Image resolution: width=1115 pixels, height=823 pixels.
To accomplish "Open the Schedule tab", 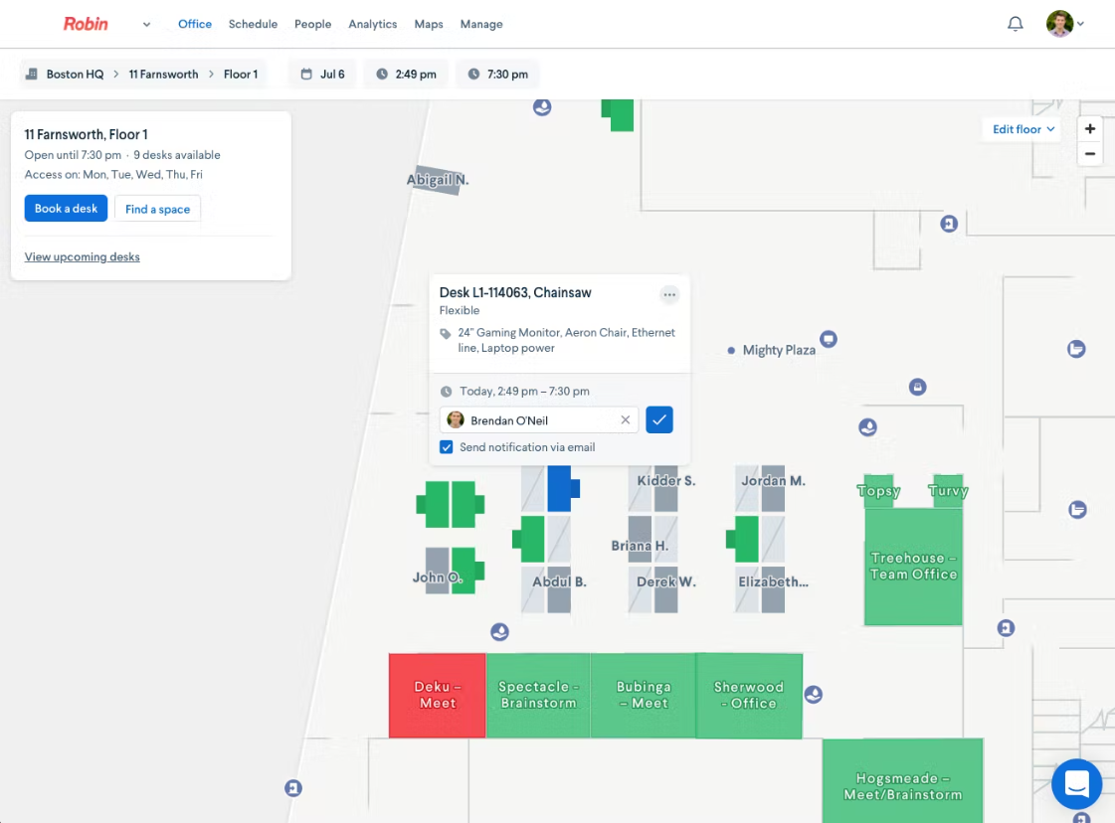I will (253, 24).
